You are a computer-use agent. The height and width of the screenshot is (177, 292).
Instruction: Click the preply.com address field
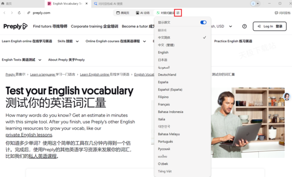[41, 13]
